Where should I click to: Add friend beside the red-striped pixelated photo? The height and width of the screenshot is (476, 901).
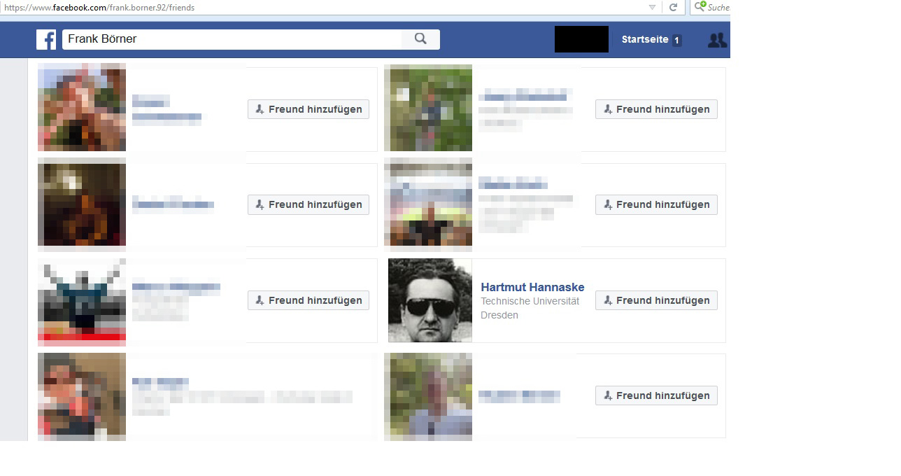coord(308,300)
